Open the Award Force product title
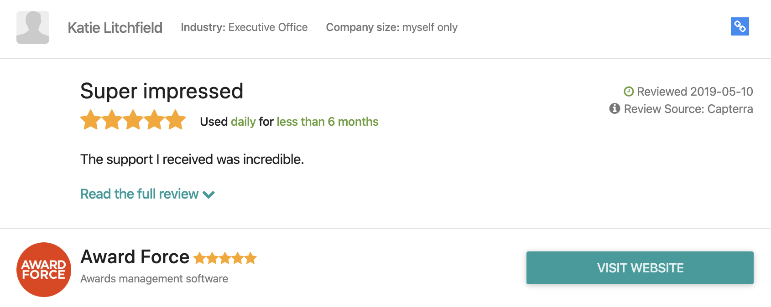 (x=135, y=257)
